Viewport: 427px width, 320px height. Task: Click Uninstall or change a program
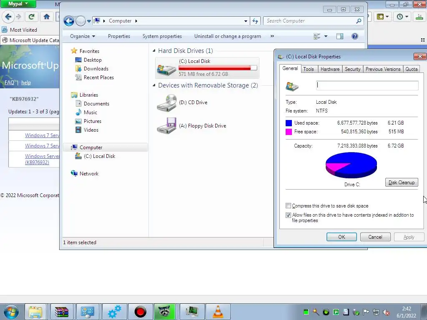pyautogui.click(x=228, y=36)
